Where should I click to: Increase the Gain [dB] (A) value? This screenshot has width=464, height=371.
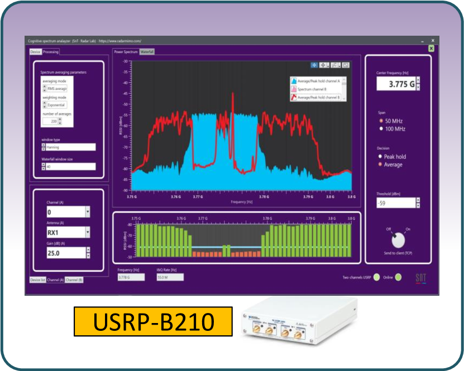[x=88, y=250]
